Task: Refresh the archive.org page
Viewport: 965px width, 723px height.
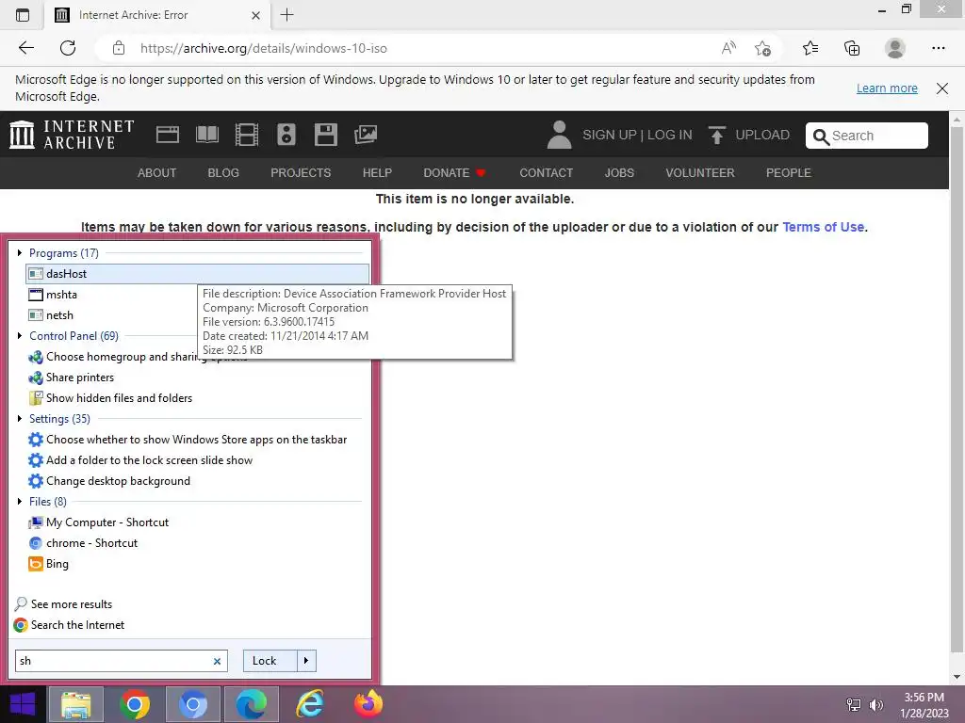Action: coord(68,48)
